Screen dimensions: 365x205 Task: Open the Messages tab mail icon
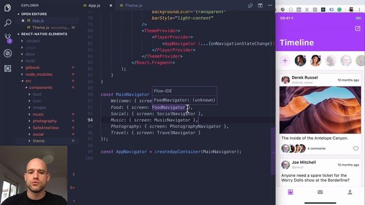tap(320, 192)
